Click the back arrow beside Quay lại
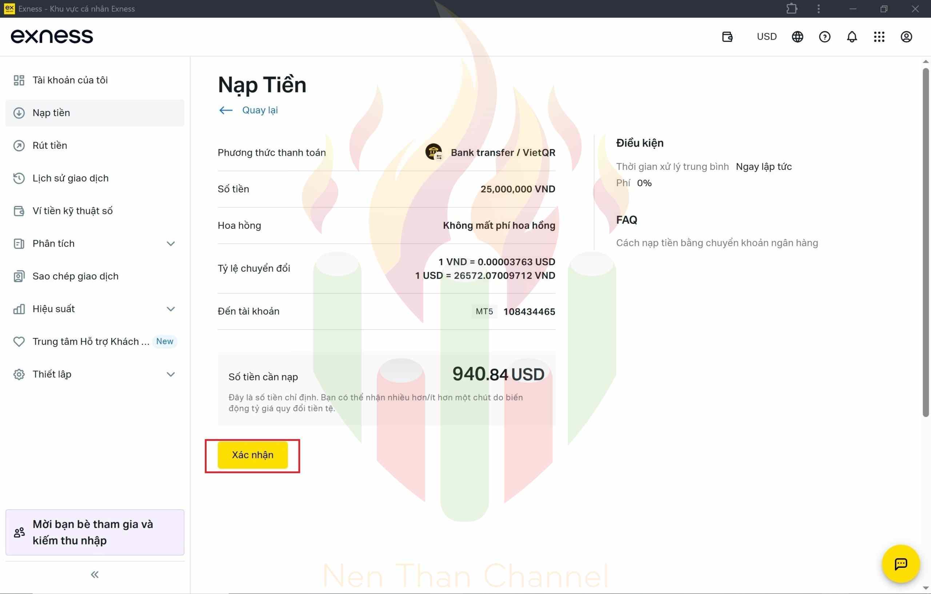Viewport: 931px width, 594px height. coord(226,110)
